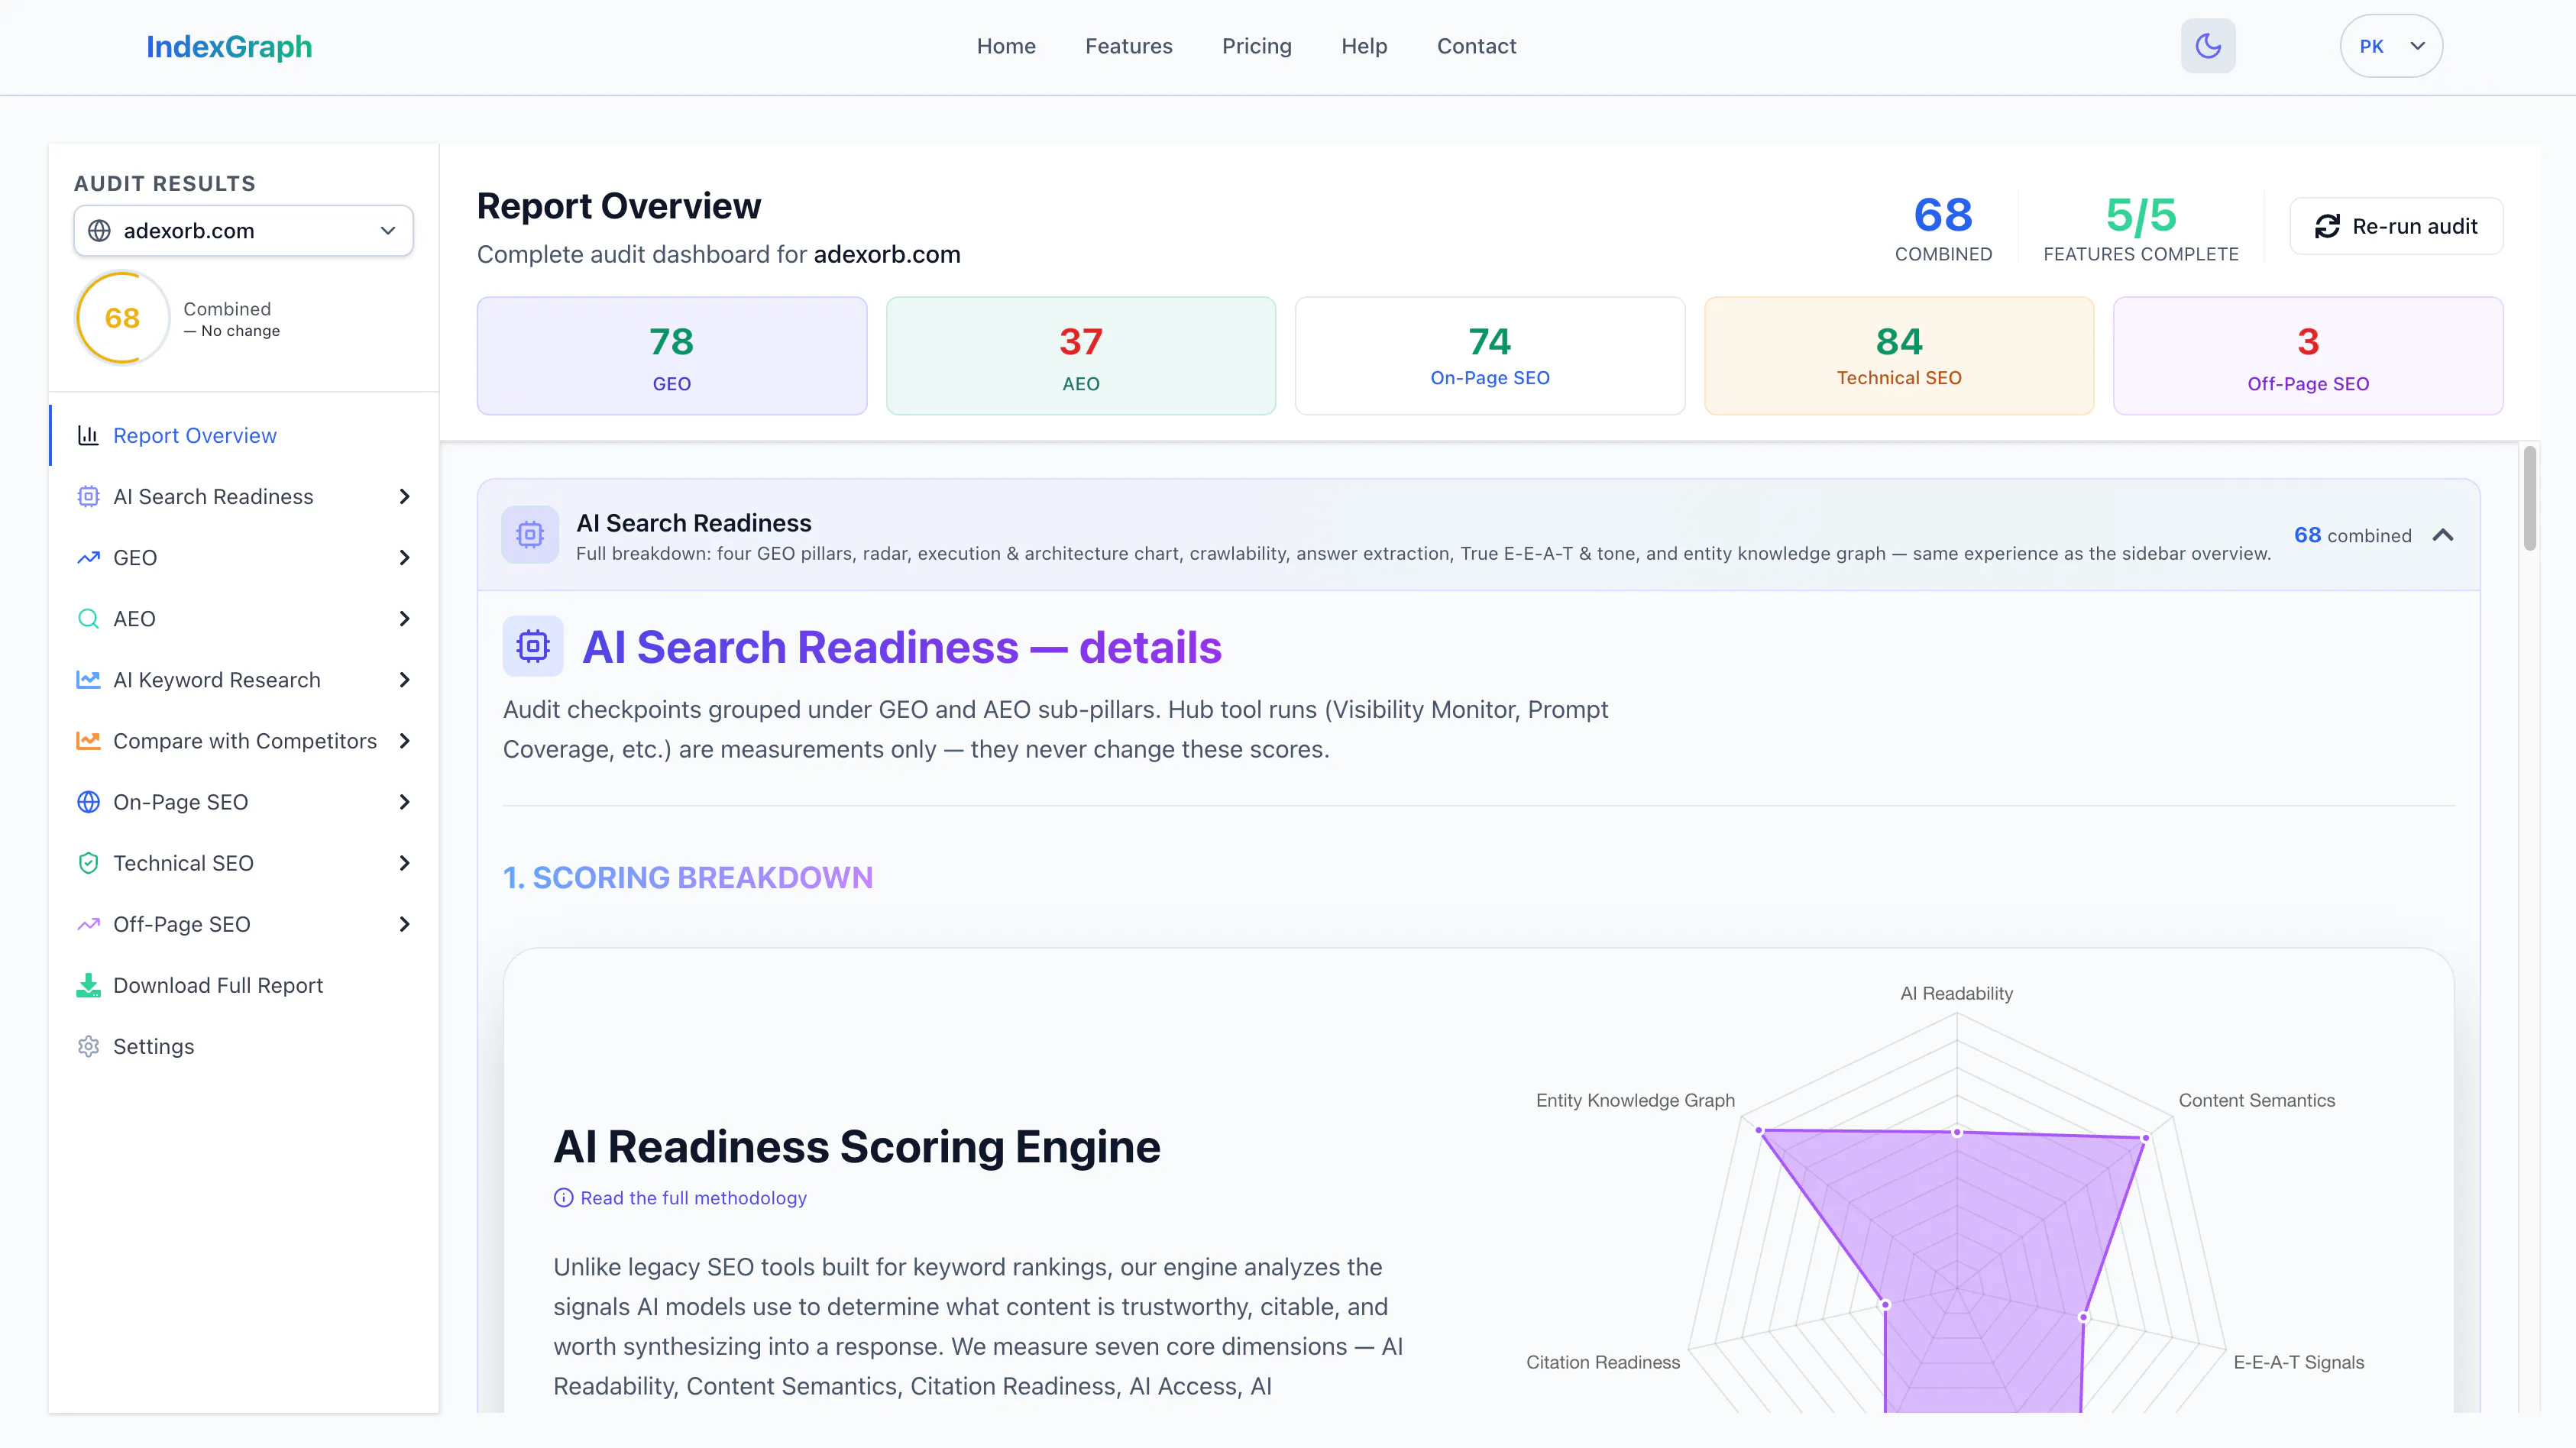The image size is (2576, 1448).
Task: Click the '5/5' features complete value
Action: coord(2141,215)
